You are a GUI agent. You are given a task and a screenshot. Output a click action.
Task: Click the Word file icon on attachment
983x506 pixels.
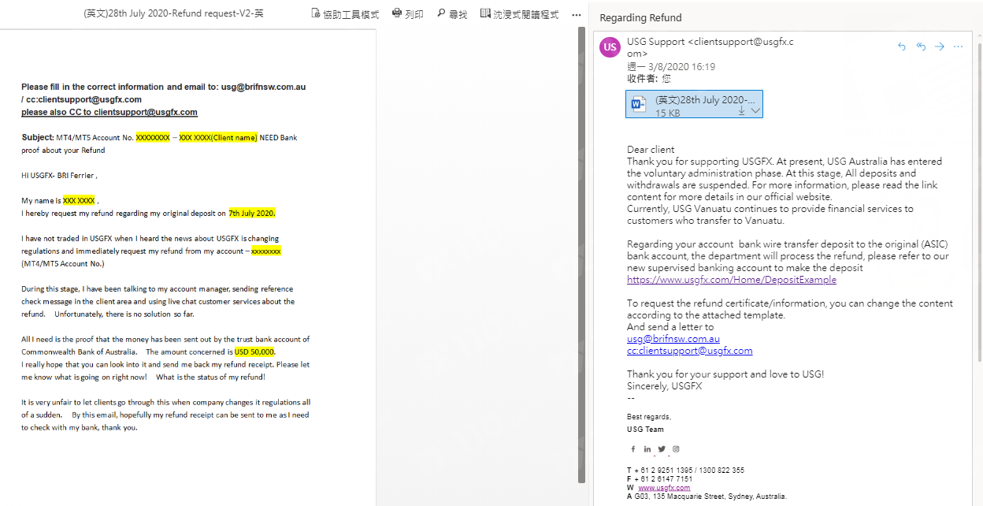638,104
